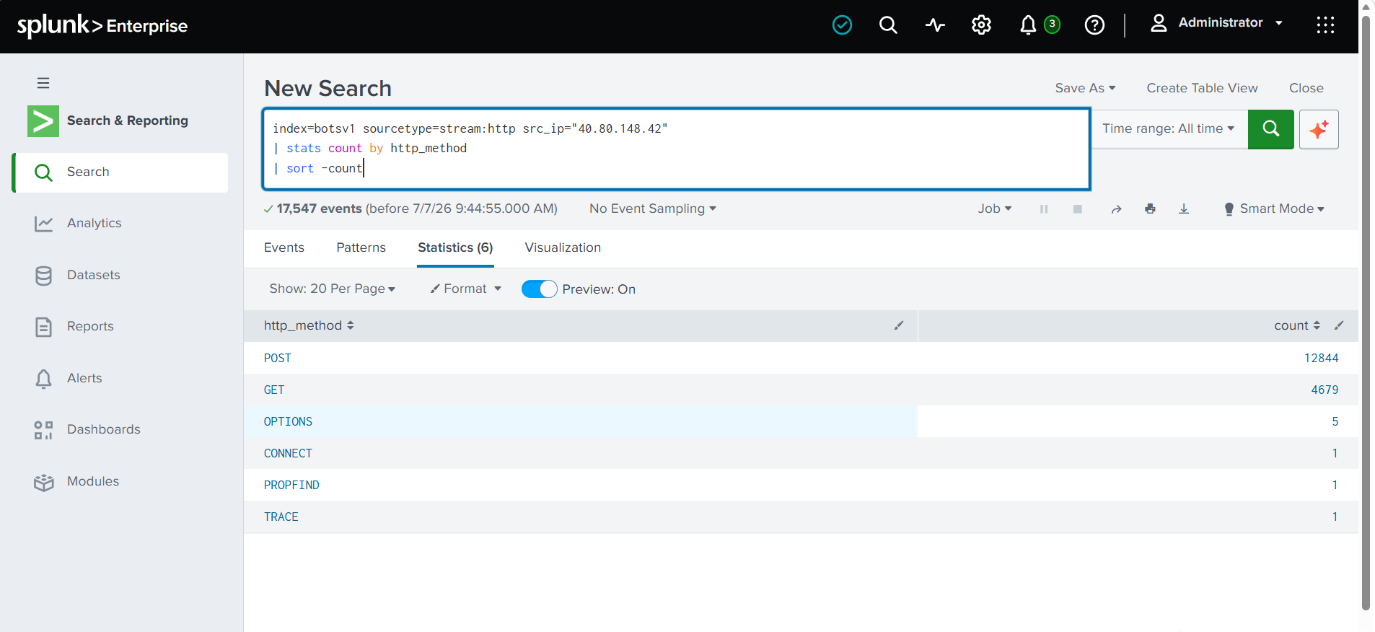Open No Event Sampling dropdown
This screenshot has height=632, width=1375.
tap(653, 209)
